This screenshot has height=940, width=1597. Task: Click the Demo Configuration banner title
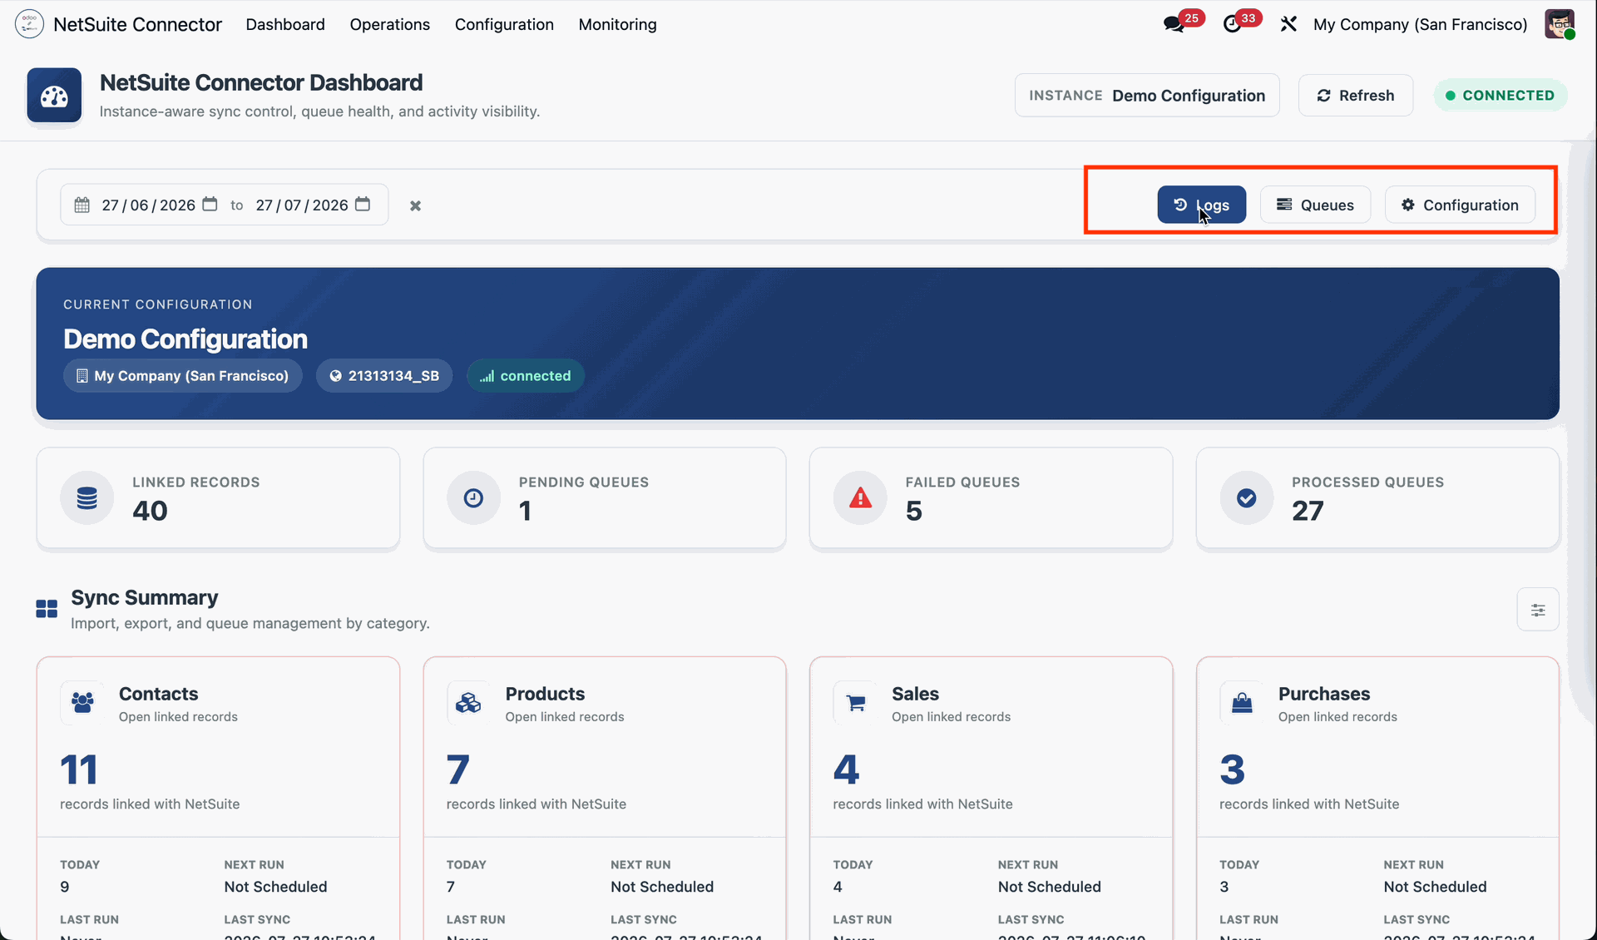185,339
